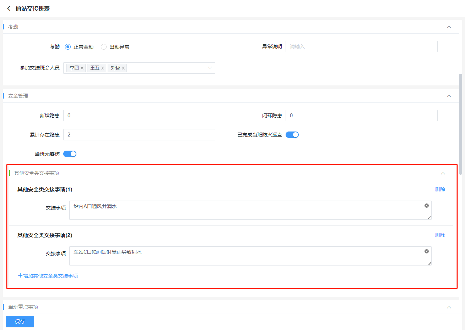Viewport: 465px width, 330px height.
Task: Remove 李四 tag from attendees
Action: (82, 68)
